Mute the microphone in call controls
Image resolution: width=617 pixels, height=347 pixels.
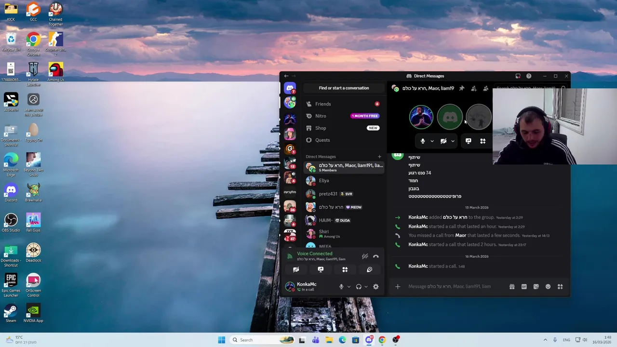(x=423, y=141)
